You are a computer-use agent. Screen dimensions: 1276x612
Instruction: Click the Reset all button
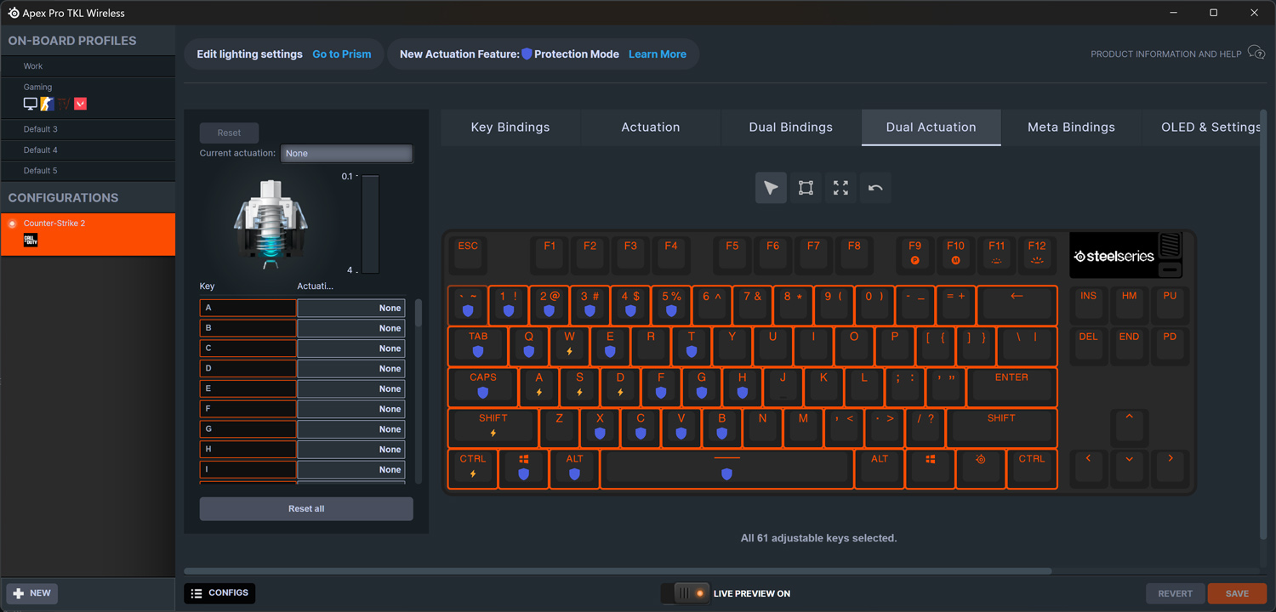point(306,508)
